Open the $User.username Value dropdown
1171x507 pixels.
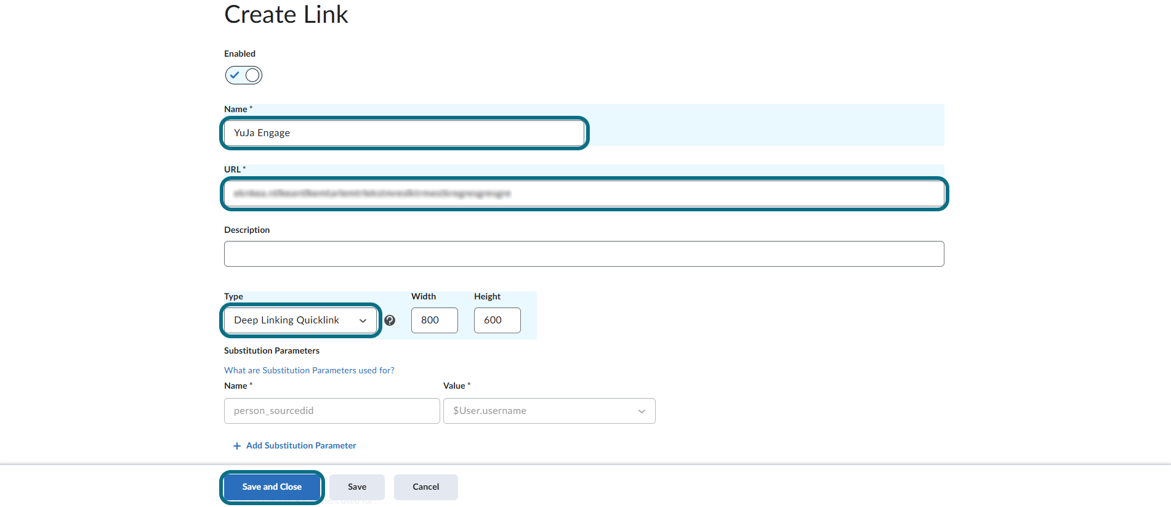[x=549, y=411]
